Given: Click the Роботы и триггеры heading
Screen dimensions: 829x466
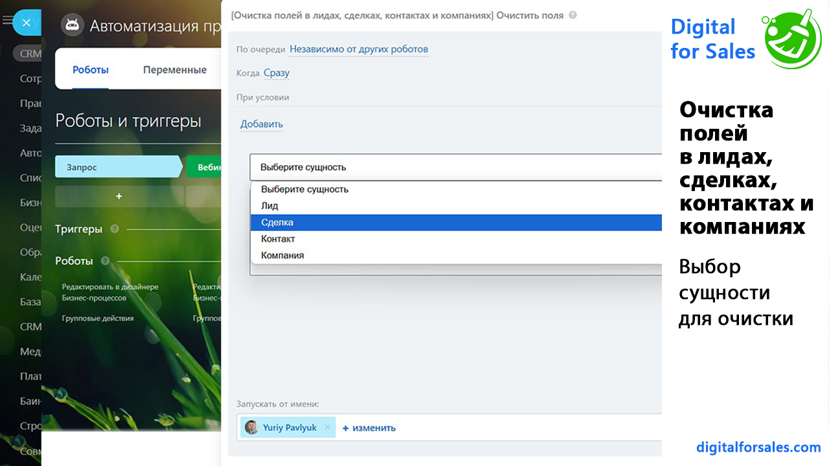Looking at the screenshot, I should coord(128,121).
